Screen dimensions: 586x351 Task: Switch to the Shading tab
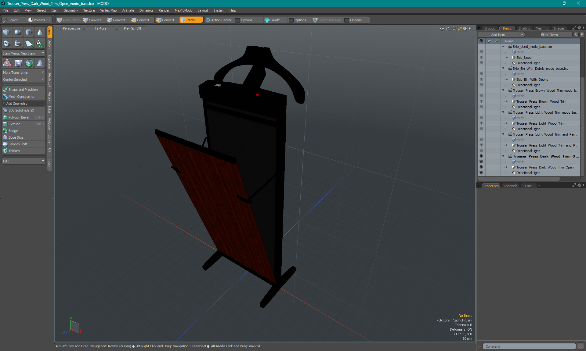(x=524, y=28)
